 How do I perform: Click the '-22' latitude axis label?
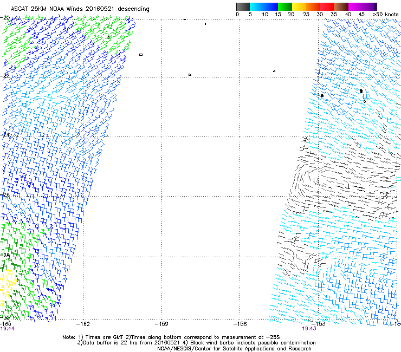pyautogui.click(x=5, y=75)
